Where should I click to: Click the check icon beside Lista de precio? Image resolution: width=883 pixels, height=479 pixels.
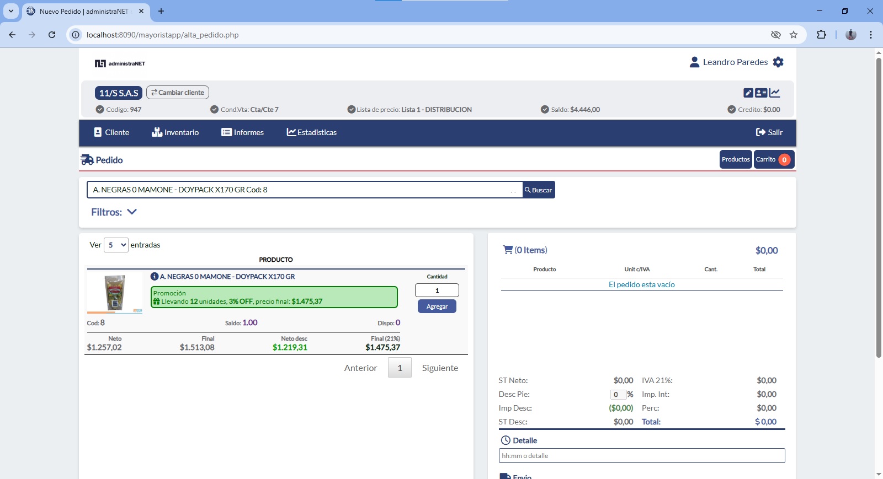(x=351, y=109)
